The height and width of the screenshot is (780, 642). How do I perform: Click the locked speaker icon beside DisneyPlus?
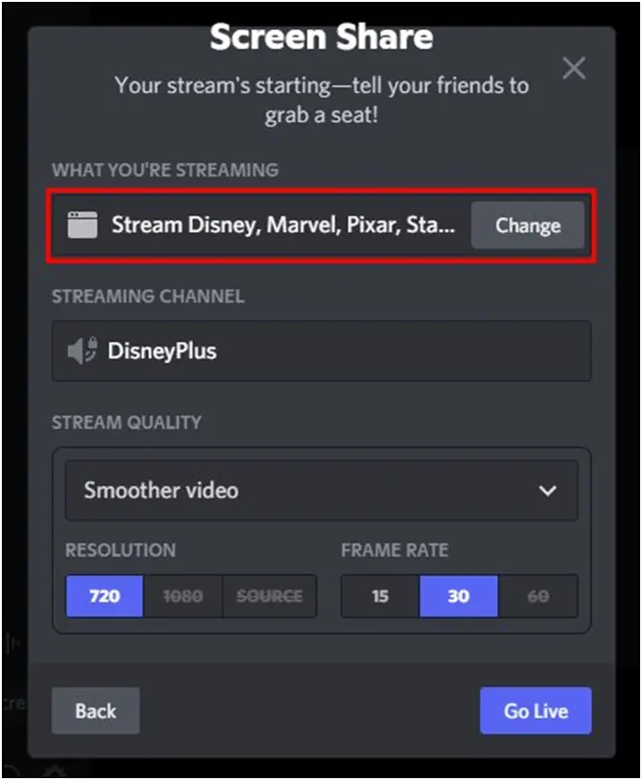point(82,351)
